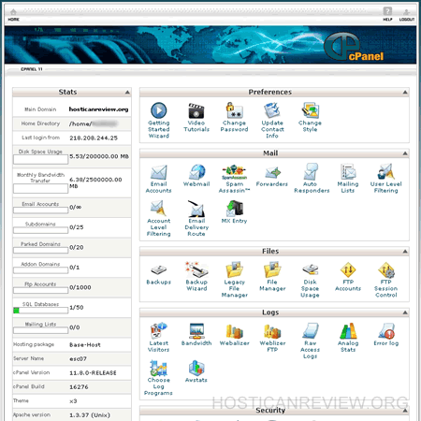Open Raw Access Logs icon
421x421 pixels.
(x=310, y=331)
